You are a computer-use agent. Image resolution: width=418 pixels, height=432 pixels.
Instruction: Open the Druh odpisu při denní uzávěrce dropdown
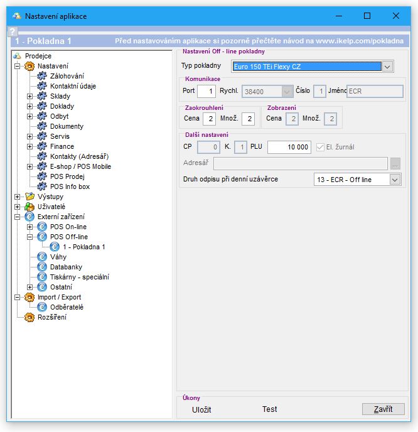click(394, 180)
